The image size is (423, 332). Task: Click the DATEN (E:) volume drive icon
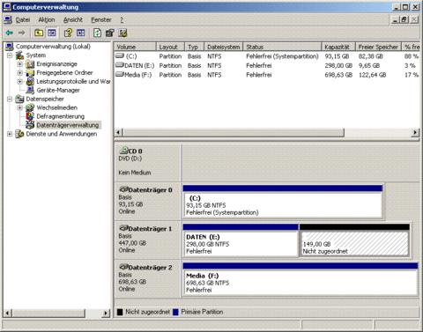[120, 65]
